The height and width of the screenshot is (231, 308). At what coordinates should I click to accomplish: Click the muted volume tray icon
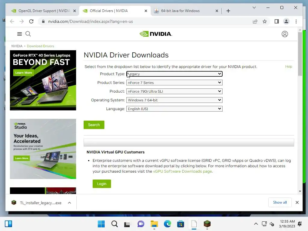[272, 224]
